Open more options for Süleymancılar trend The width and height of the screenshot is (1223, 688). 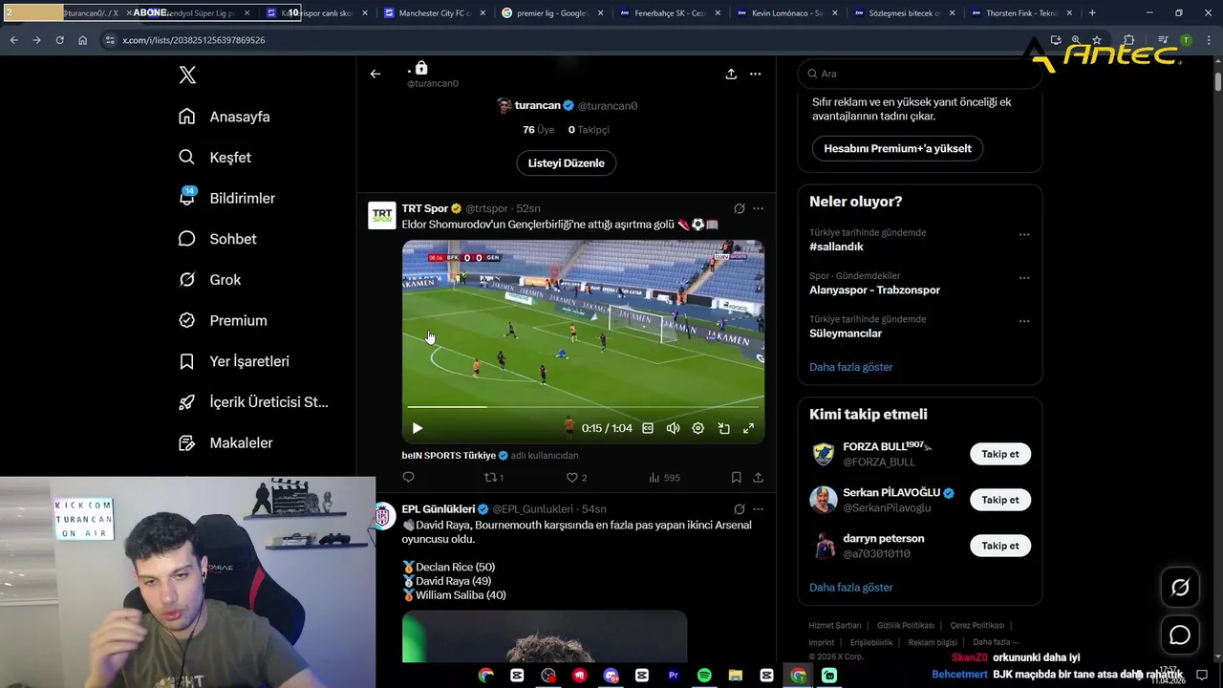tap(1024, 321)
